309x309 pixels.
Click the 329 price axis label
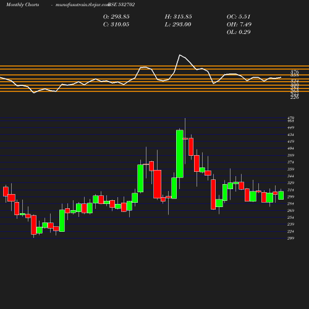click(x=290, y=183)
